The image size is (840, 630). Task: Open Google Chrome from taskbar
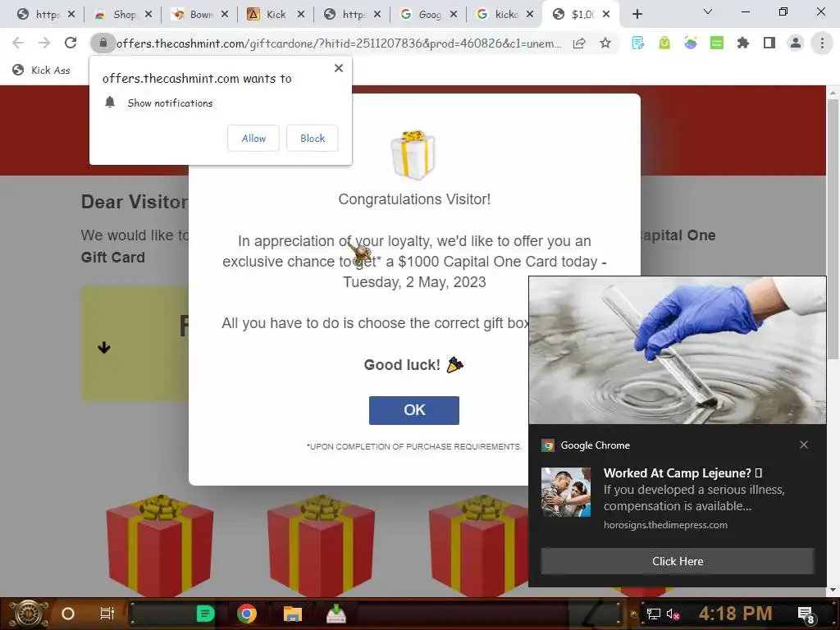coord(246,614)
